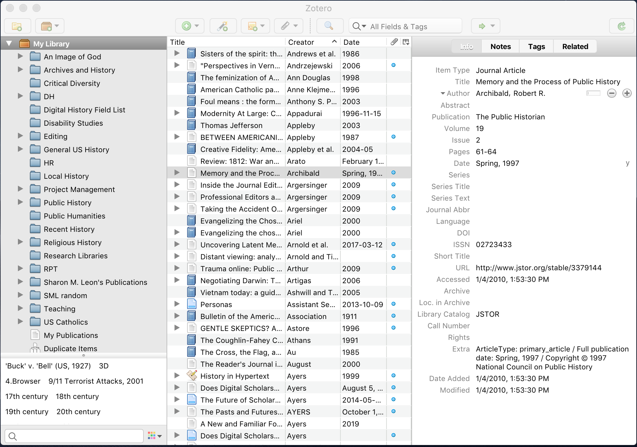Click the green New Item plus icon
Image resolution: width=637 pixels, height=447 pixels.
187,26
